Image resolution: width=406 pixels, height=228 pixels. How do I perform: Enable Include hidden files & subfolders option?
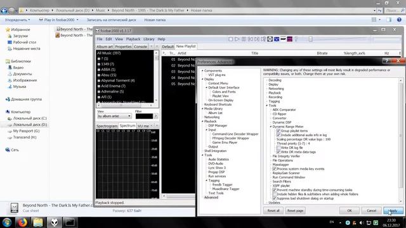[x=274, y=194]
